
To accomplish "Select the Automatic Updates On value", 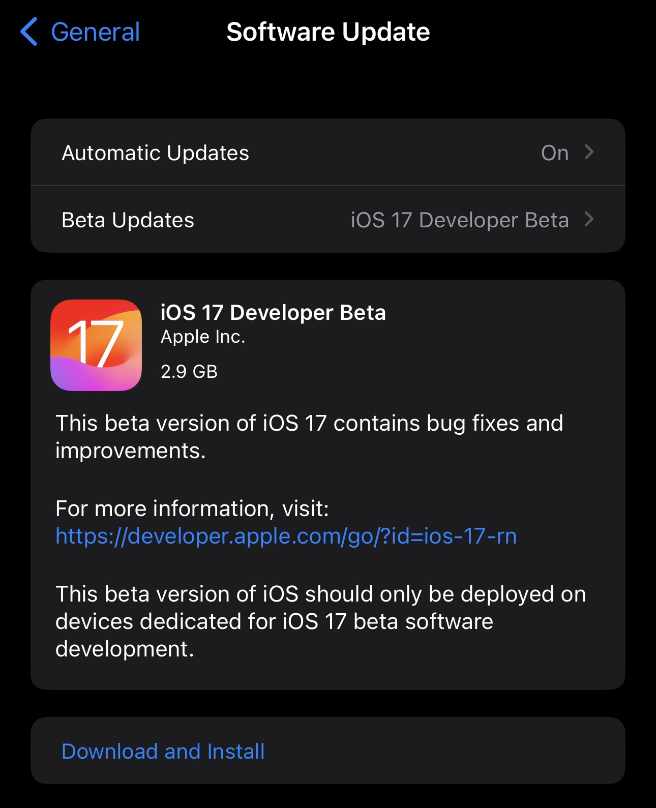I will 555,153.
